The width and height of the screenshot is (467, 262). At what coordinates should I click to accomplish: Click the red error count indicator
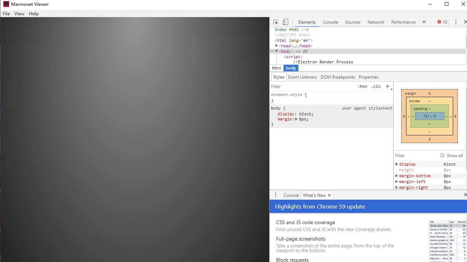tap(442, 22)
